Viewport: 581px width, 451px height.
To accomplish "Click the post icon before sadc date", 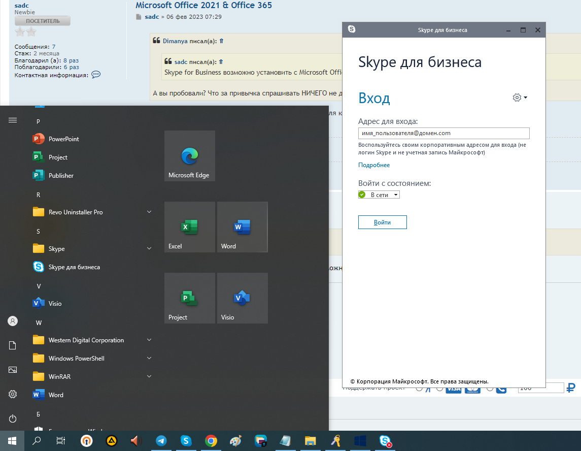I will click(139, 17).
